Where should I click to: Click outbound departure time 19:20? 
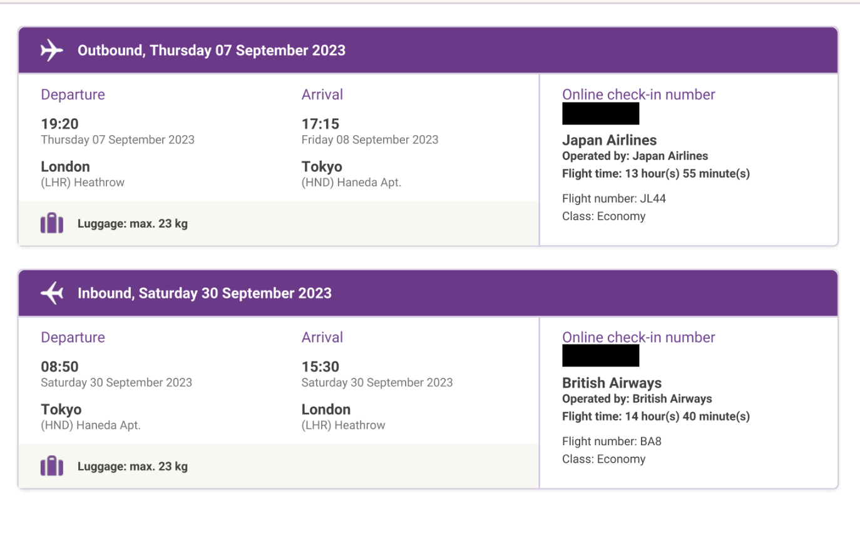pyautogui.click(x=60, y=124)
